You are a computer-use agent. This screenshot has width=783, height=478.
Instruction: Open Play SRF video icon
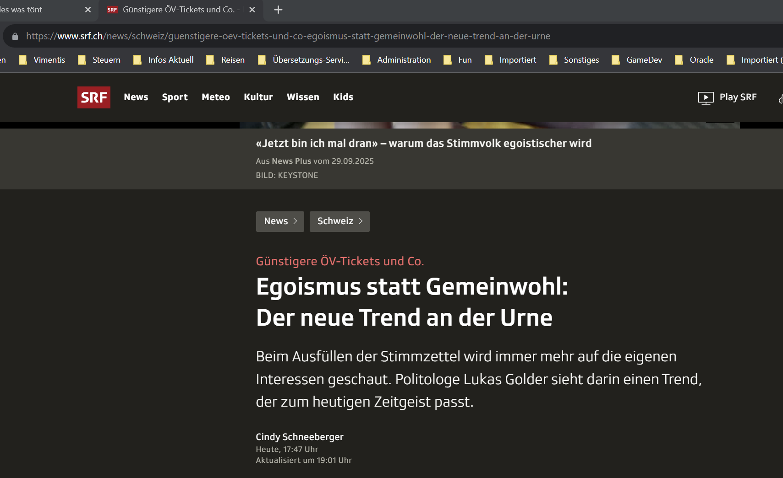coord(706,98)
